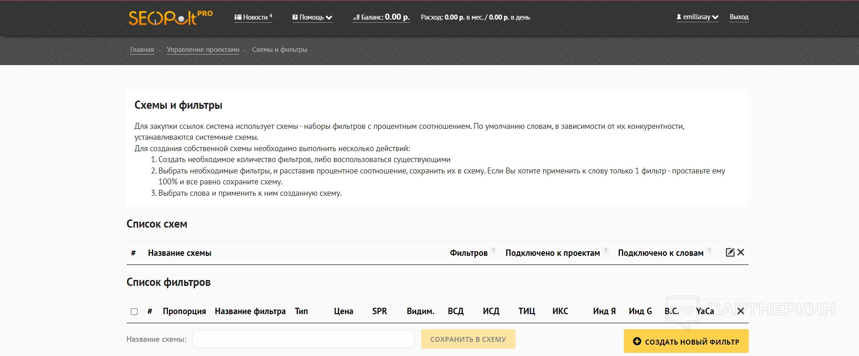Click the Название фильтра column header
The image size is (859, 356).
(250, 311)
